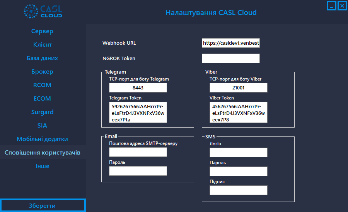The height and width of the screenshot is (212, 348).
Task: Click the 'Viber Token' label
Action: click(x=222, y=98)
